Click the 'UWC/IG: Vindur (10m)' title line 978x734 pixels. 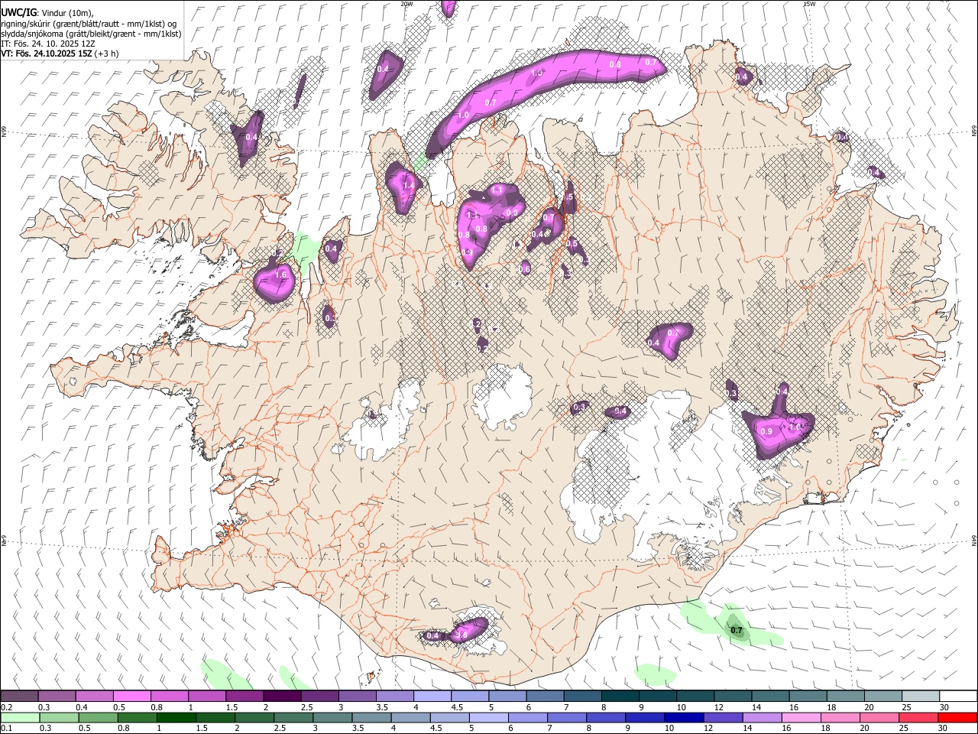coord(47,13)
